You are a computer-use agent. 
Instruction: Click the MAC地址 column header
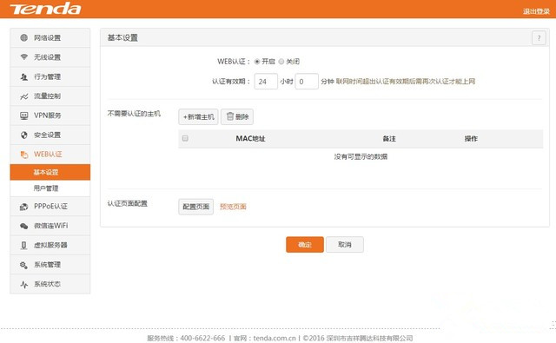point(250,139)
